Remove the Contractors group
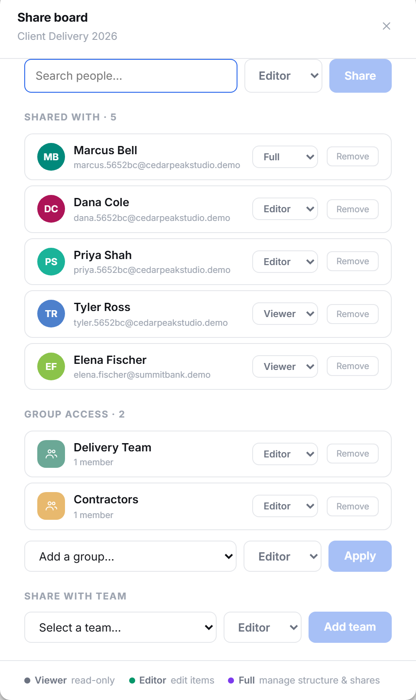The width and height of the screenshot is (416, 700). pyautogui.click(x=353, y=506)
